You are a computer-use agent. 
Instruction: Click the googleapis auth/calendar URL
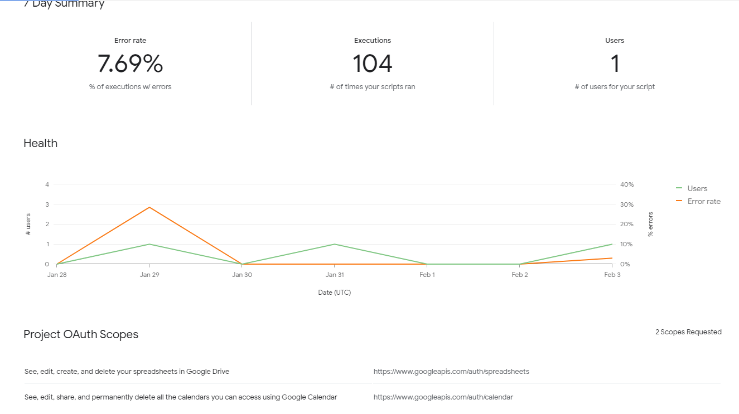443,397
